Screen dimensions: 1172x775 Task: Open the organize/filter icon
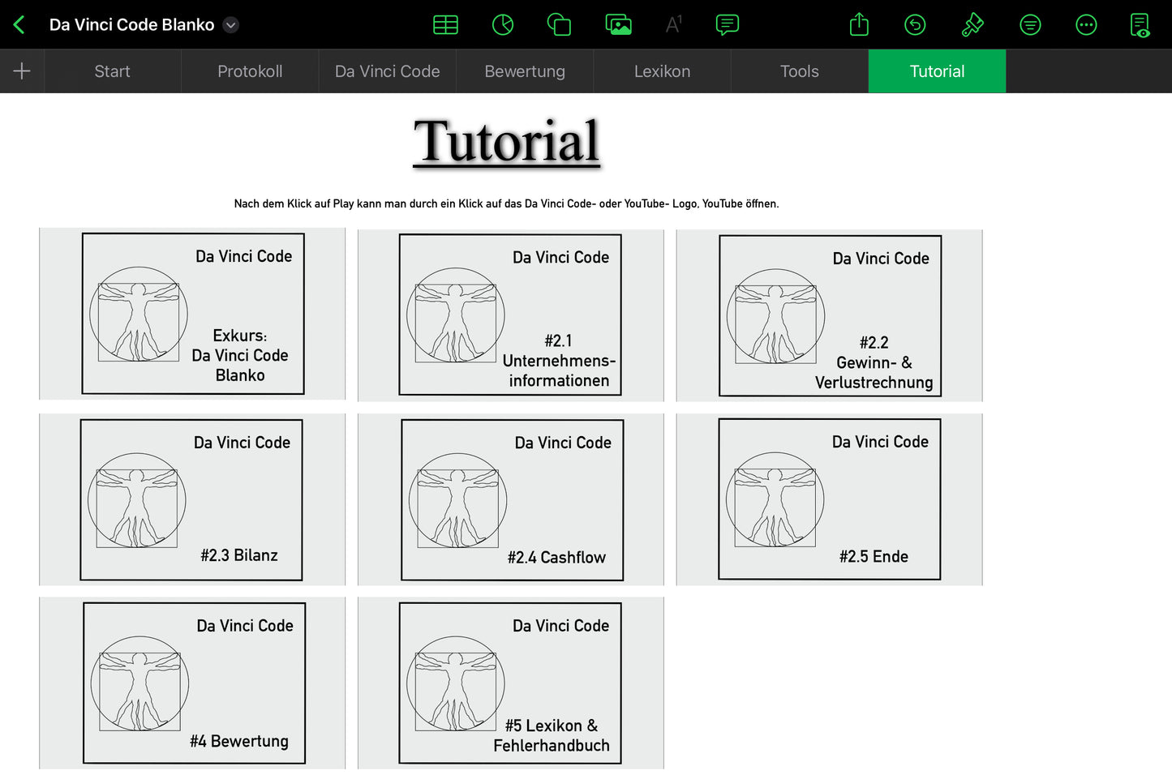(1030, 25)
